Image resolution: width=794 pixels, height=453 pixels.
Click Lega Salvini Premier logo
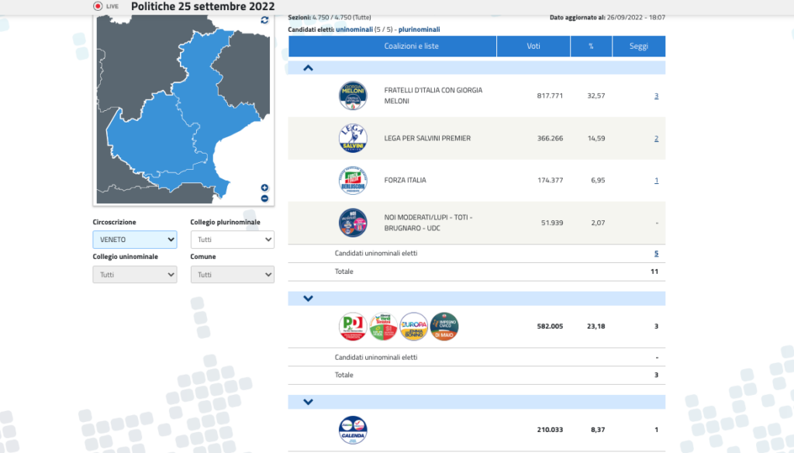tap(353, 138)
